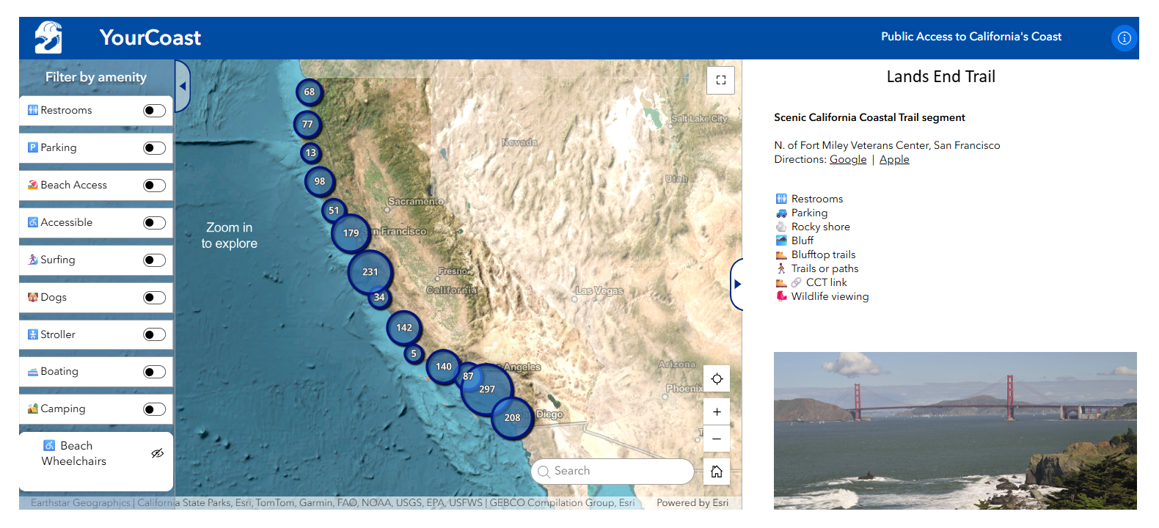1159x528 pixels.
Task: Collapse the details panel with right arrow
Action: [x=737, y=285]
